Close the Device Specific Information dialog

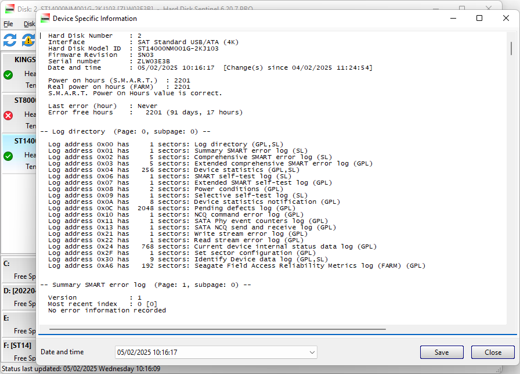click(493, 353)
